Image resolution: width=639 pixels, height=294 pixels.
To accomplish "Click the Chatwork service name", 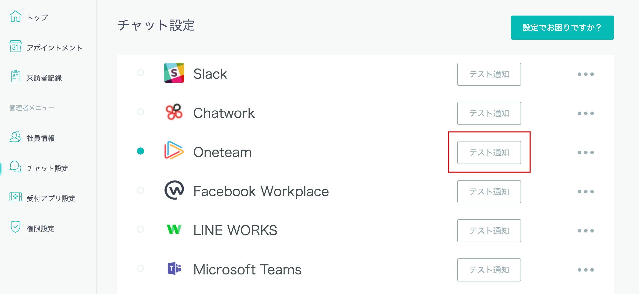I will click(224, 113).
